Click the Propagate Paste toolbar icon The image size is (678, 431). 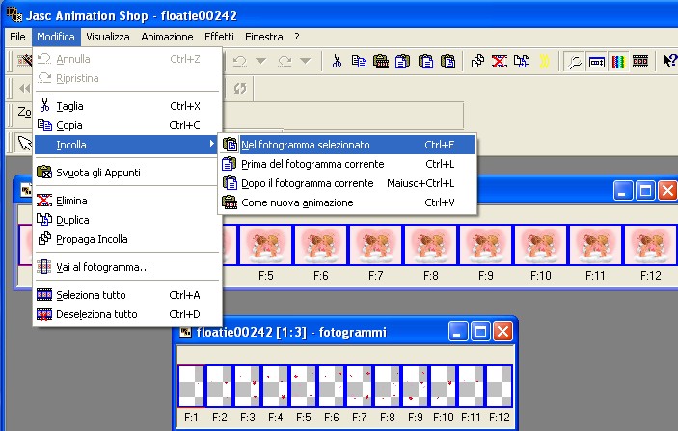click(477, 61)
